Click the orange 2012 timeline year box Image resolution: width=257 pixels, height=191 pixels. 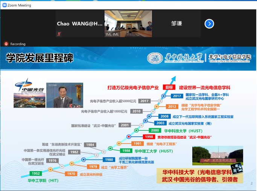172,107
